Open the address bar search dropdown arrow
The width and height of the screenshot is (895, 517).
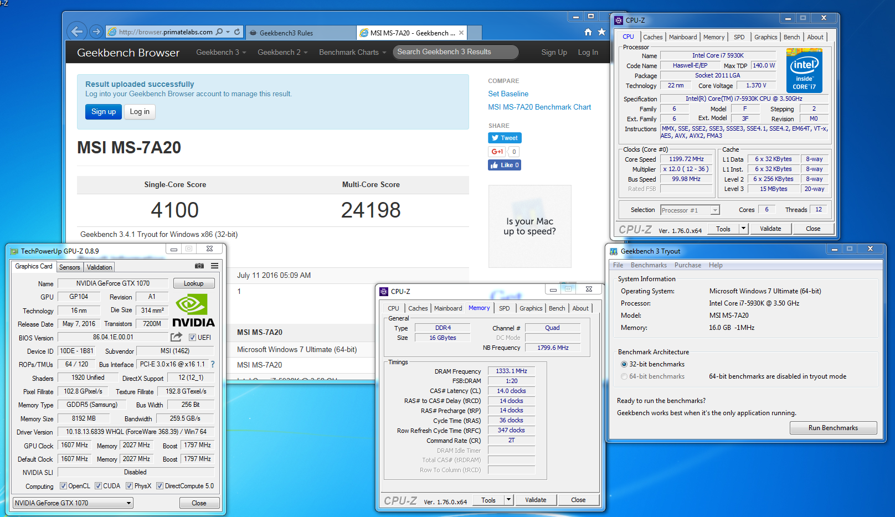coord(228,32)
